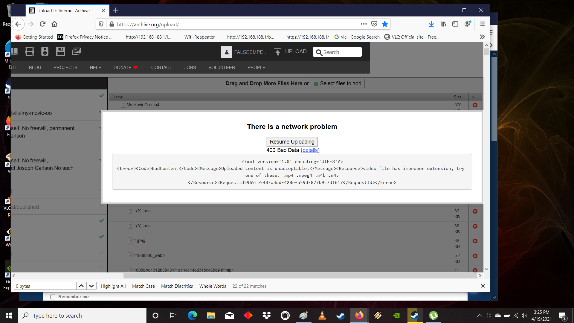Open Archive.org Audio speaker icon

[x=45, y=51]
